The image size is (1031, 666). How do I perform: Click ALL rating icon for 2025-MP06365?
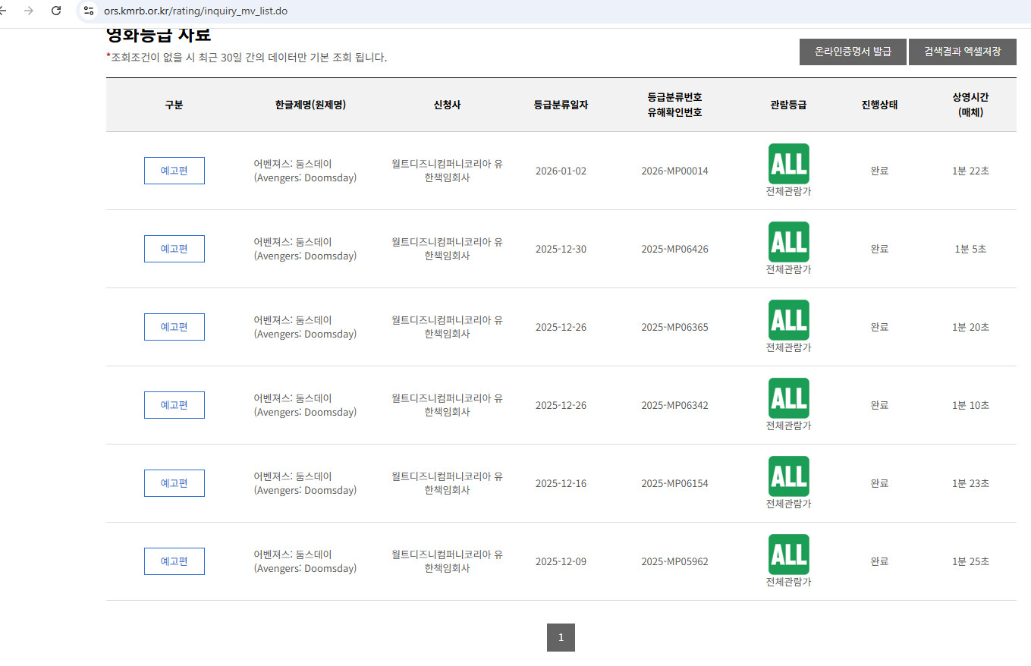pyautogui.click(x=788, y=319)
